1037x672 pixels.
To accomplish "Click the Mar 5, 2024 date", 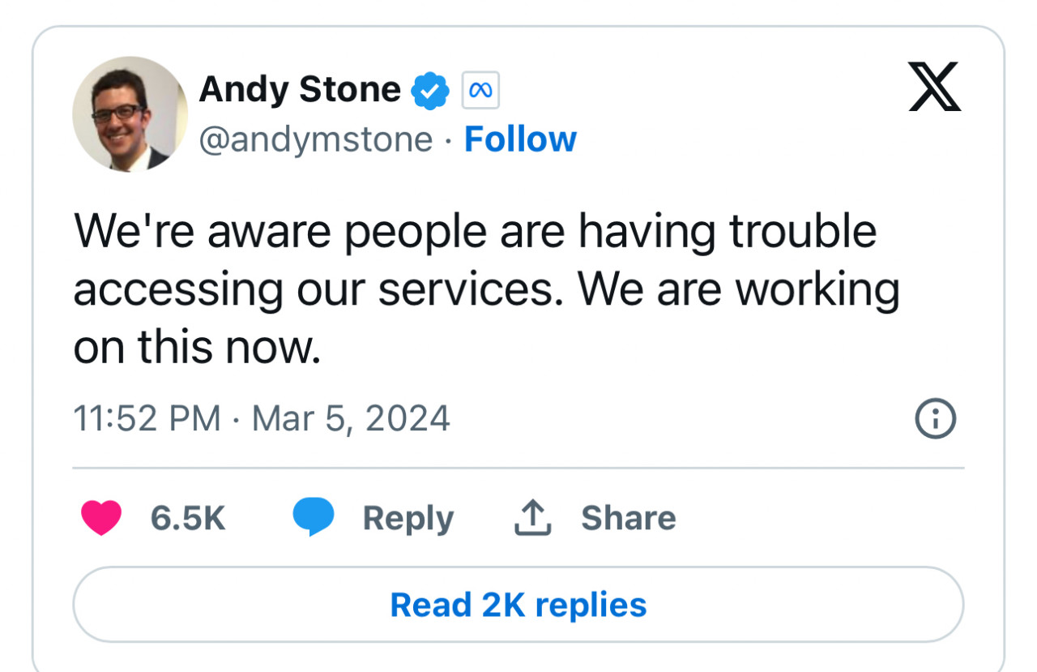I will 351,418.
